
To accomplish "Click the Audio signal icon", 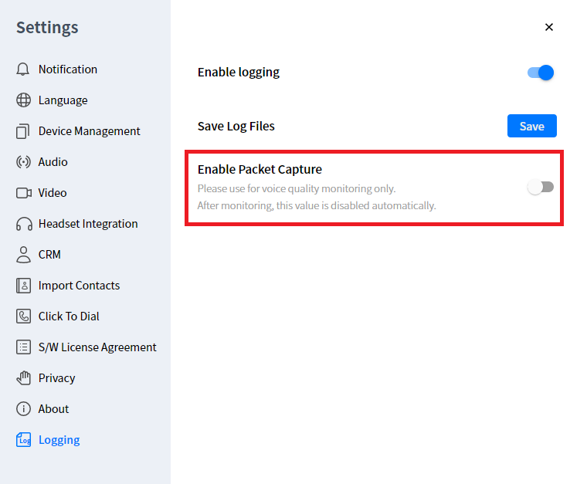I will click(x=23, y=162).
